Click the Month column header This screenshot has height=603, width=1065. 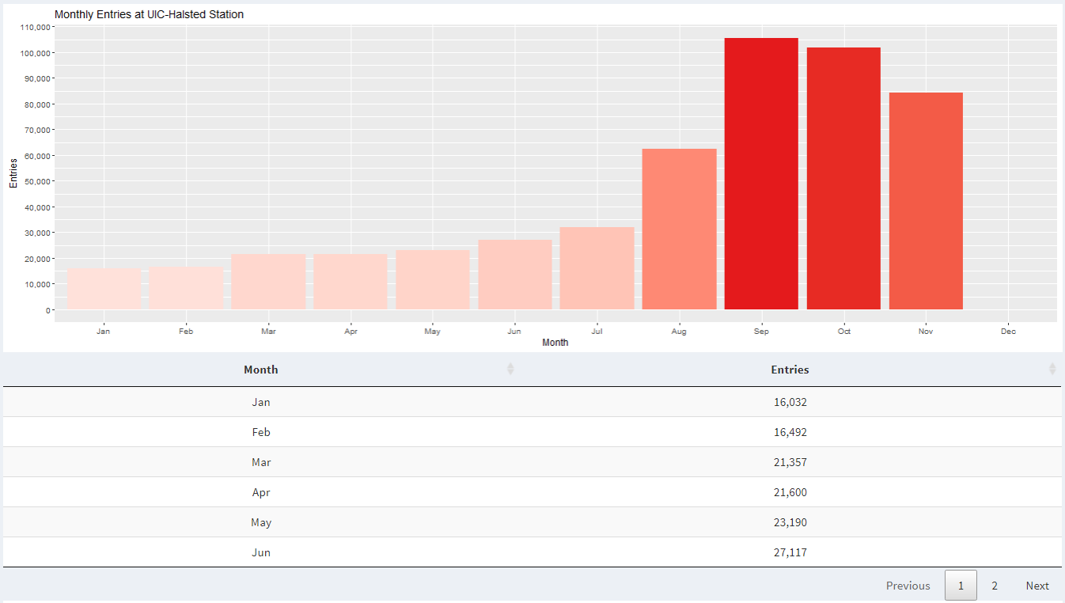261,370
